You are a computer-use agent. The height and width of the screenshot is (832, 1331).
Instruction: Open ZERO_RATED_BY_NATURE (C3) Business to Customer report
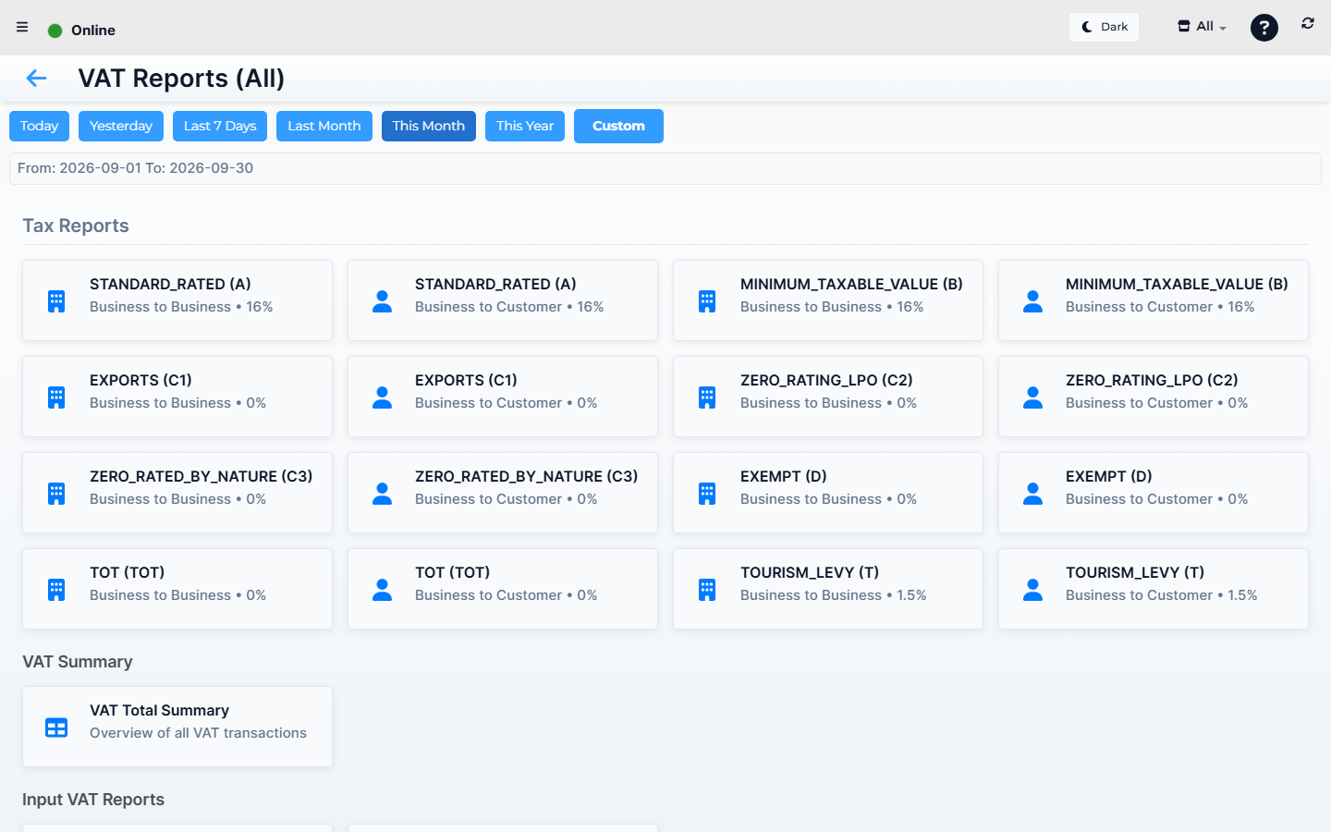pos(503,493)
